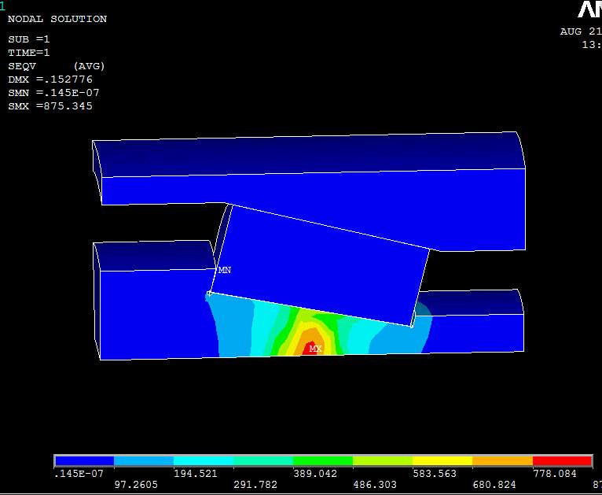Click legend minimum value .145E-07
602x495 pixels.
tap(79, 474)
